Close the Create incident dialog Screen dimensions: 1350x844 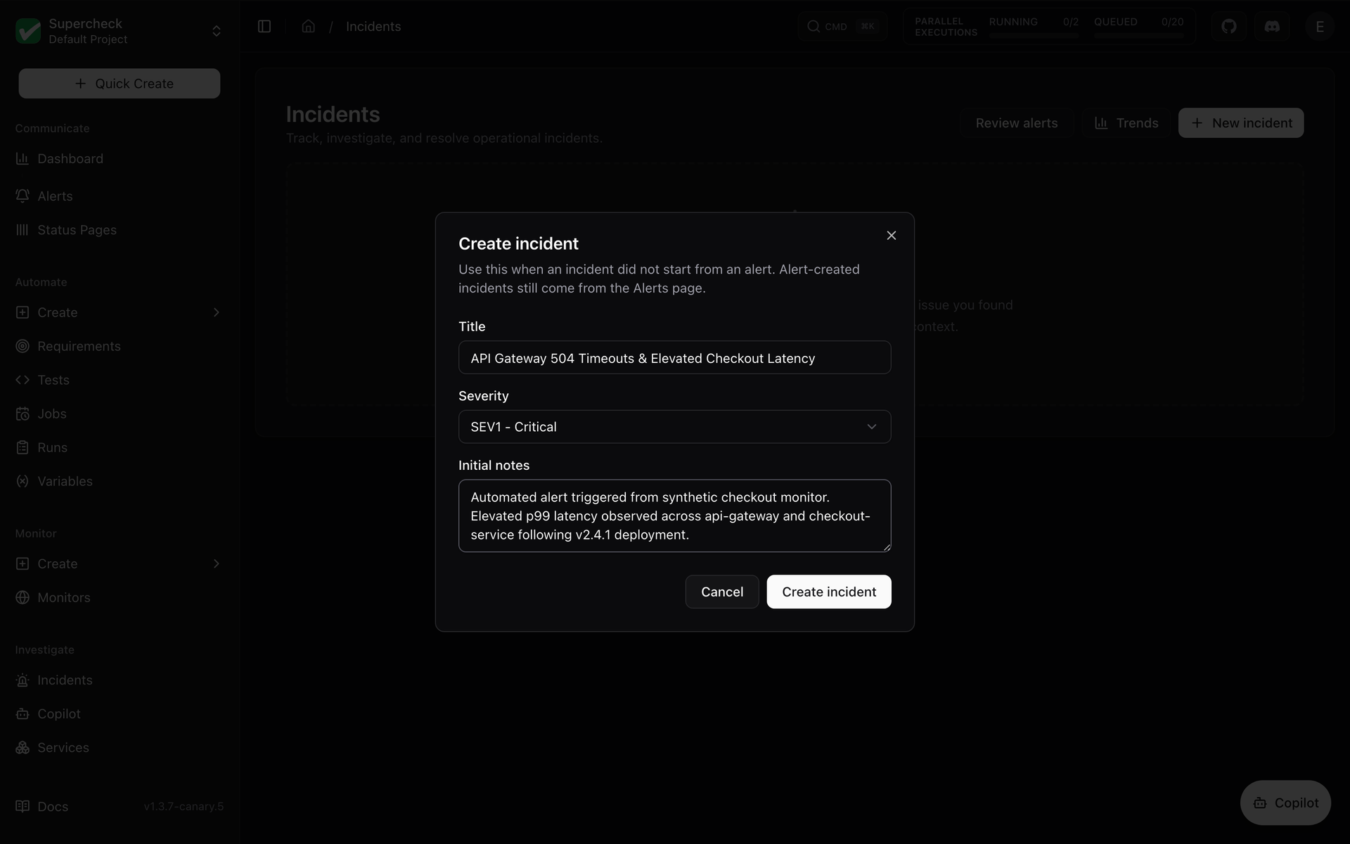pyautogui.click(x=891, y=236)
